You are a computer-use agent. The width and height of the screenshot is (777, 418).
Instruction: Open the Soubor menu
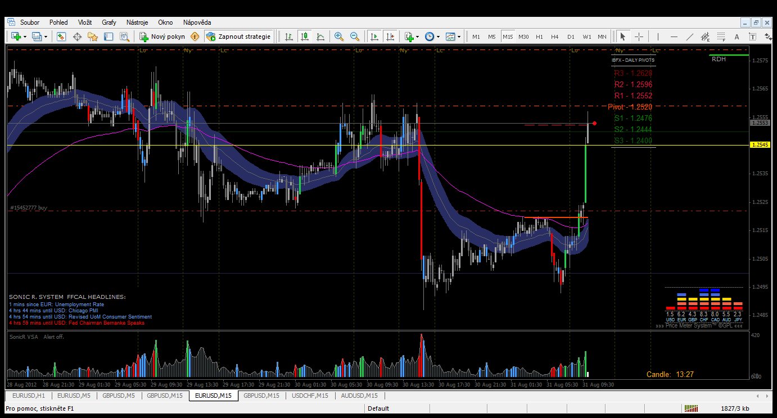click(30, 22)
